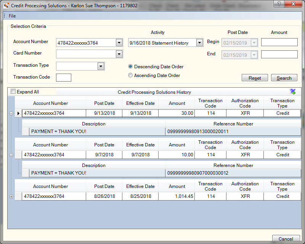Click Reference Number header under 9/7/2018 row
305x244 pixels.
click(x=233, y=165)
